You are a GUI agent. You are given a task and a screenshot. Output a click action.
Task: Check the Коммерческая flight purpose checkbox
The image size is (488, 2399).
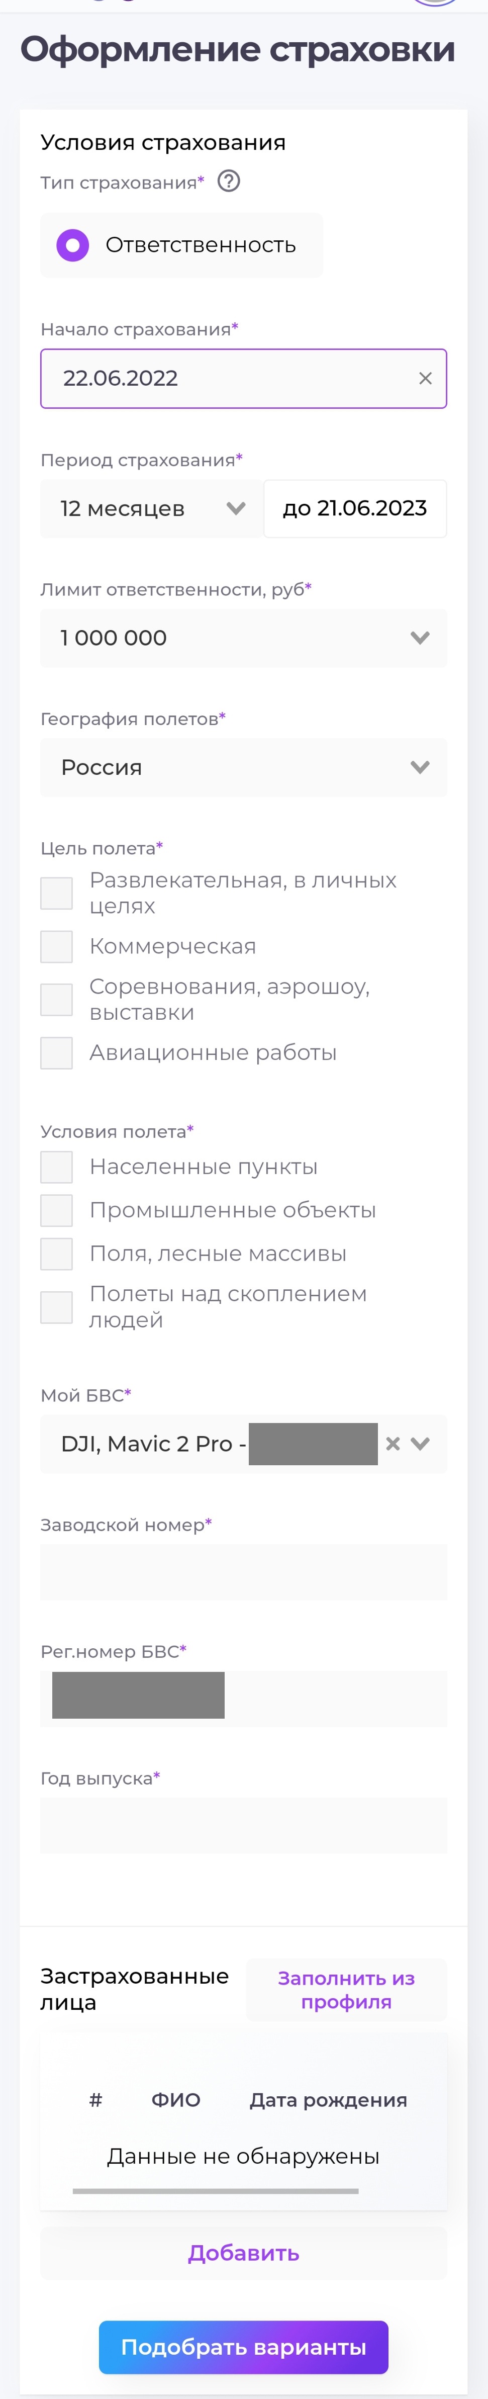(x=57, y=946)
